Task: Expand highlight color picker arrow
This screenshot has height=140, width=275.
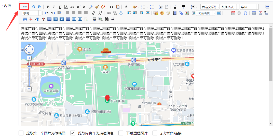Action: point(139,7)
